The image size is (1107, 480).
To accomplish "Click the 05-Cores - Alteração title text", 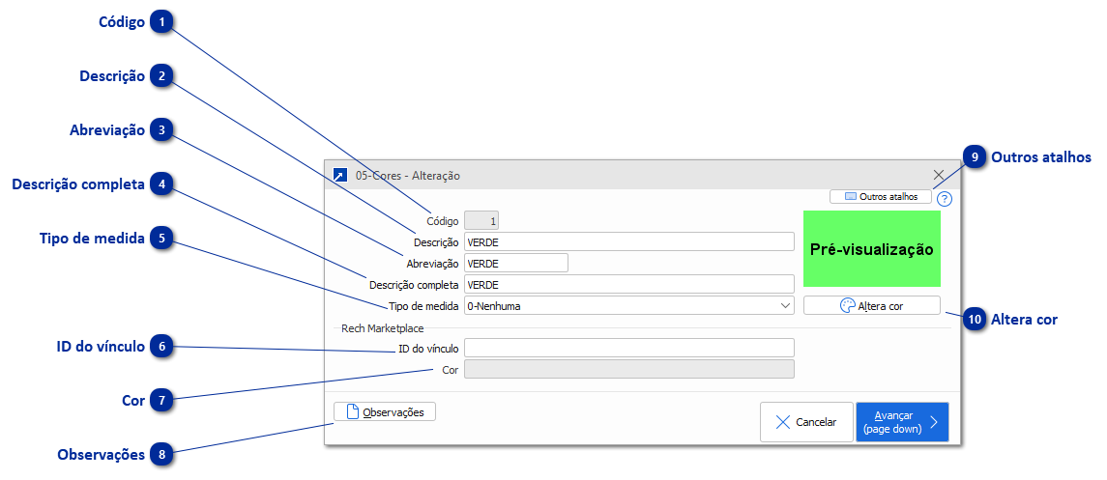I will click(408, 176).
